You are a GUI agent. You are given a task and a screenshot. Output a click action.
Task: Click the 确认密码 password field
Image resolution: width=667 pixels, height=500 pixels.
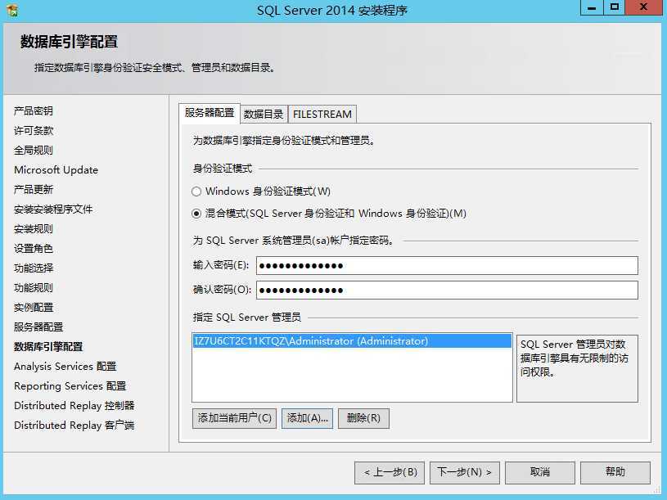pos(447,290)
